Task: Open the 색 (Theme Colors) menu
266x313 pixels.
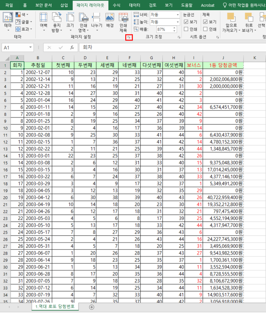Action: pos(22,15)
